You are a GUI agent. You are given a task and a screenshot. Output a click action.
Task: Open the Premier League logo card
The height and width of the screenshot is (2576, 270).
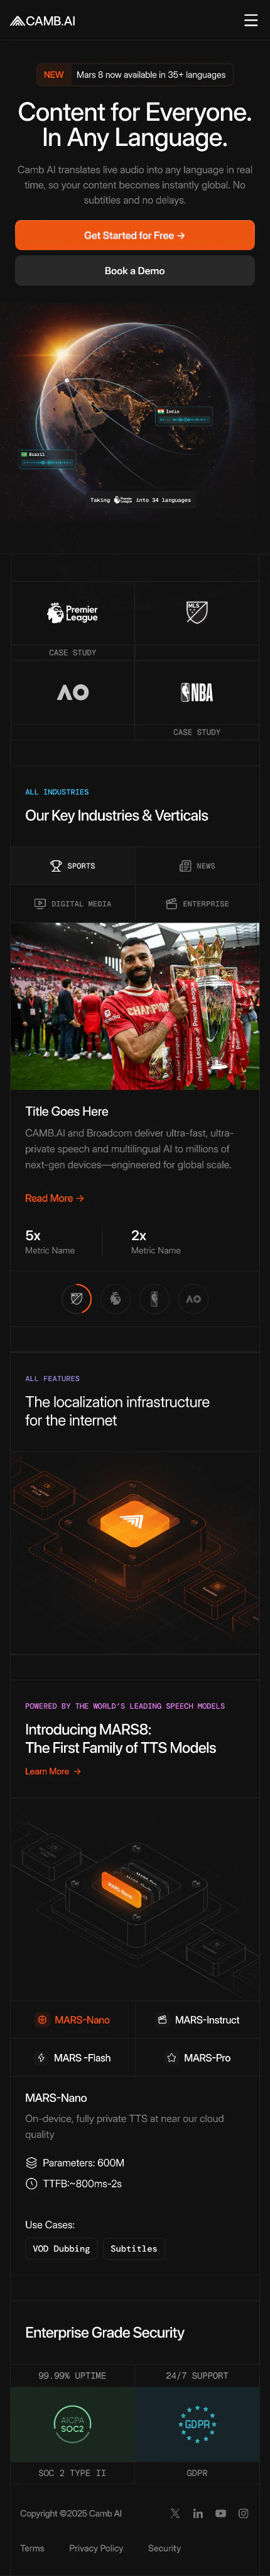(73, 613)
